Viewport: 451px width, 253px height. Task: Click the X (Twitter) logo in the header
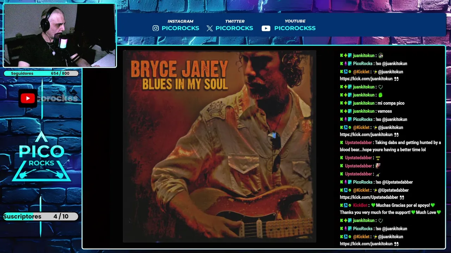click(x=210, y=28)
